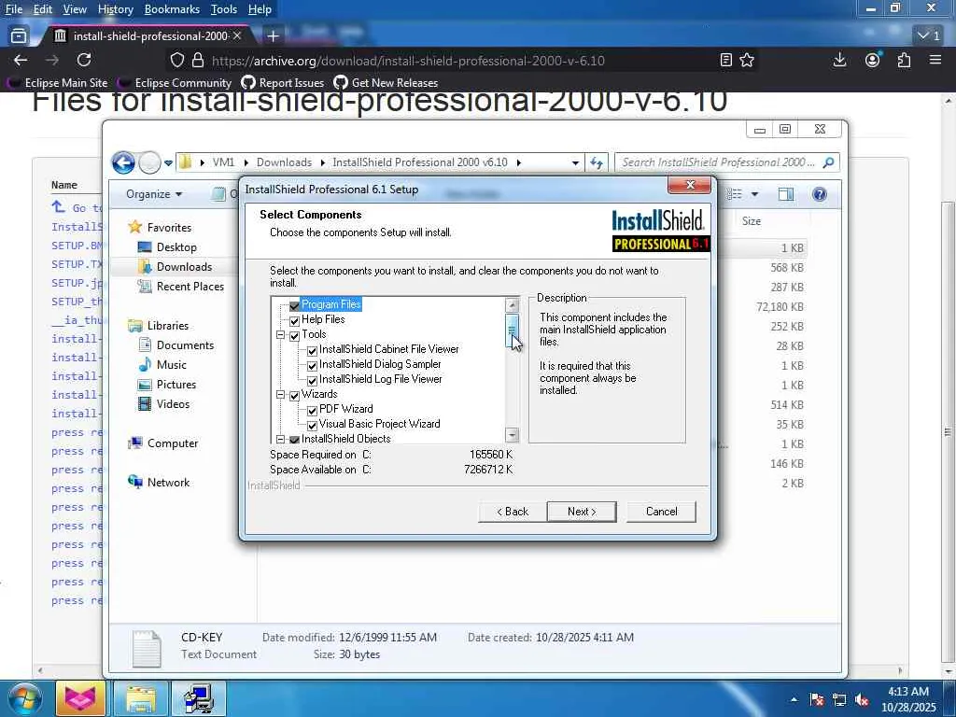
Task: Cancel the InstallShield setup
Action: [662, 512]
